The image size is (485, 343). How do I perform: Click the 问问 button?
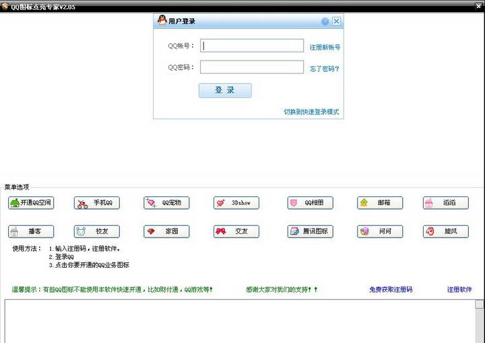[380, 231]
